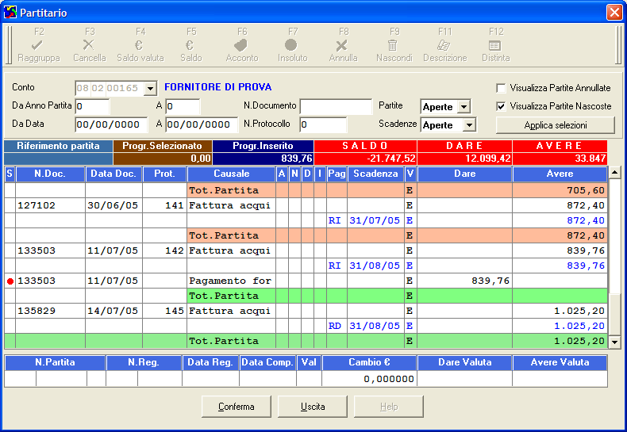Click the RD payment type cell
627x432 pixels.
pyautogui.click(x=337, y=327)
